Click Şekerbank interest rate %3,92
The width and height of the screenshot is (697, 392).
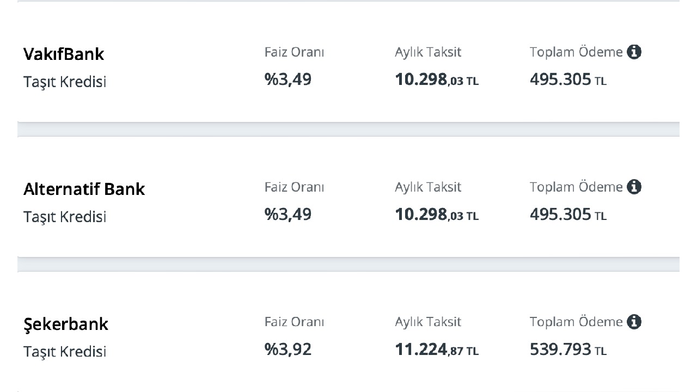coord(288,350)
